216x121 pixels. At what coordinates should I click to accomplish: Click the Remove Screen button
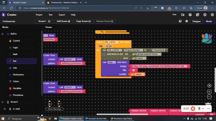(x=105, y=21)
